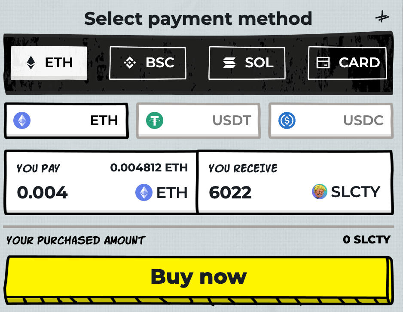
Task: Click the green Tether coin icon
Action: pos(155,120)
